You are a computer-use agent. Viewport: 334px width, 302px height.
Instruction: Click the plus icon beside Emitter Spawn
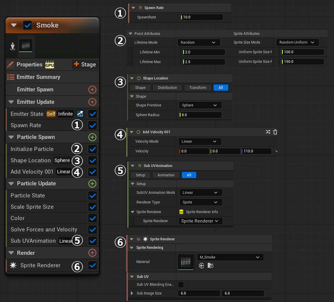coord(92,90)
